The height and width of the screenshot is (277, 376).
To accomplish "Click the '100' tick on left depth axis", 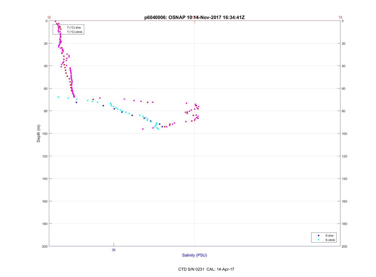I will pyautogui.click(x=44, y=134).
